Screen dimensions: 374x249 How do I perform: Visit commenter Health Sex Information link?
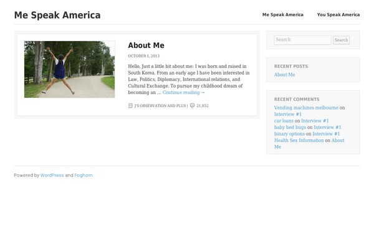point(299,141)
